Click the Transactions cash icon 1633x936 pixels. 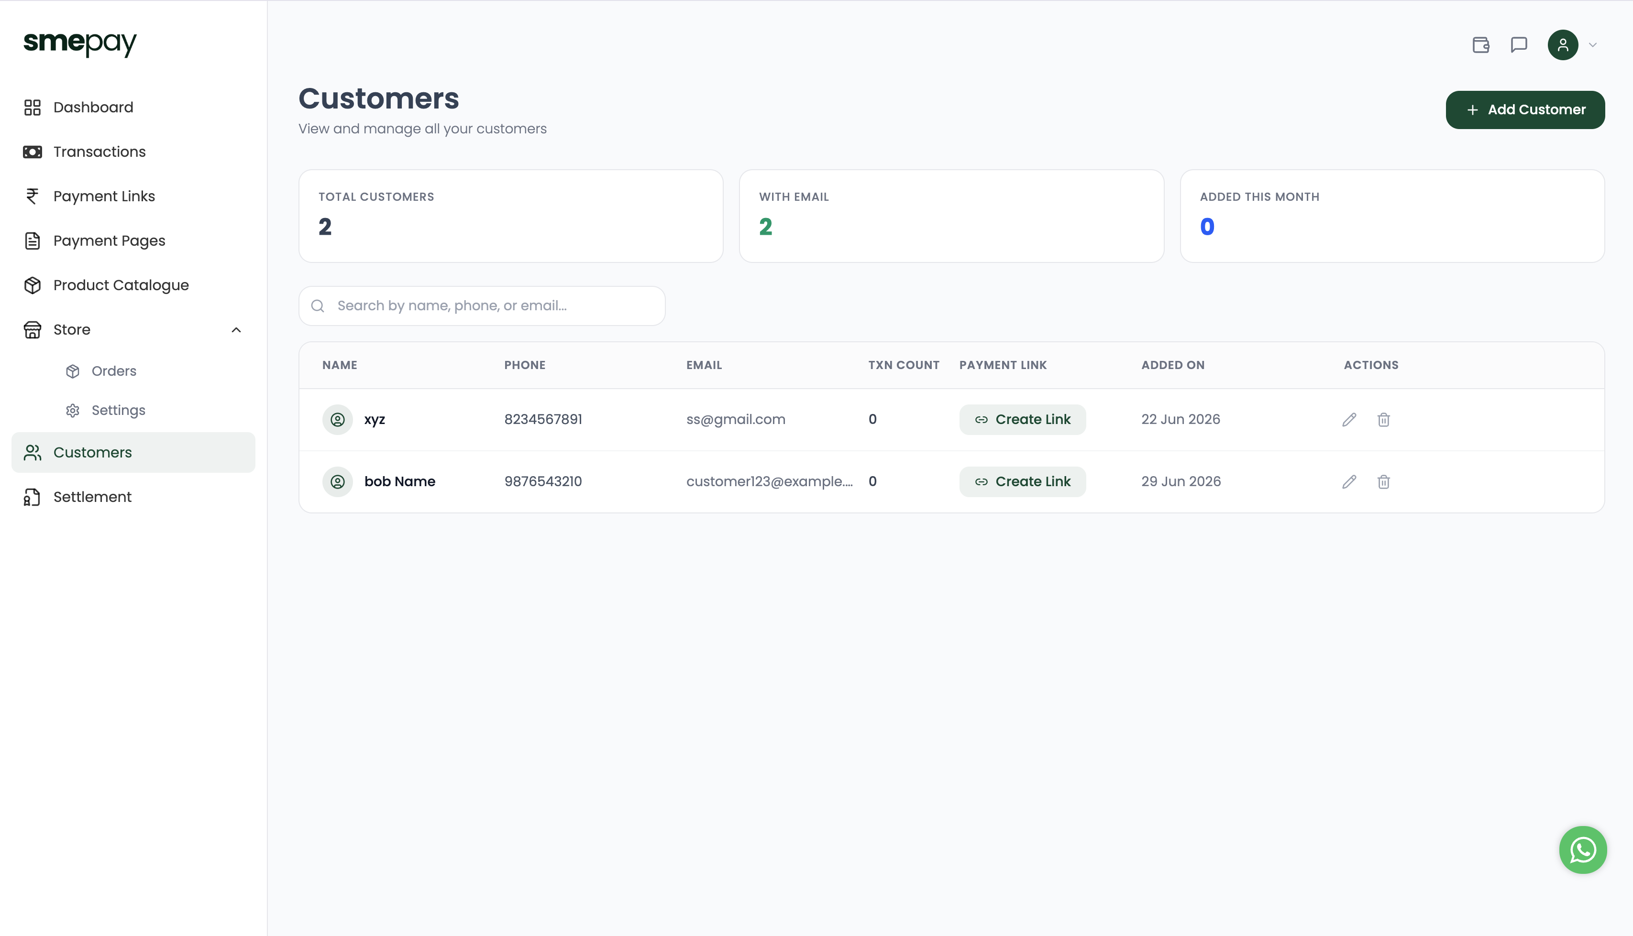click(32, 152)
